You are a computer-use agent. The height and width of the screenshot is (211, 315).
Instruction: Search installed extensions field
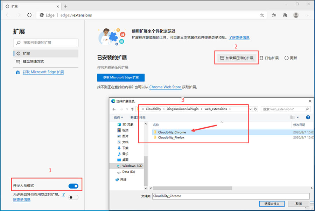(46, 43)
